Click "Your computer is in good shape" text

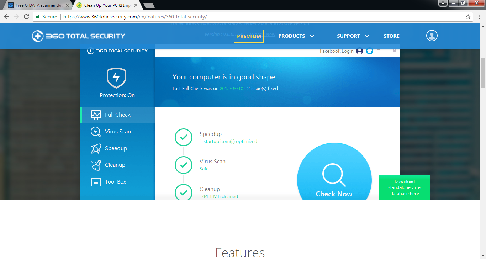pyautogui.click(x=224, y=77)
